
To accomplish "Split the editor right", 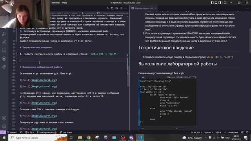I will [x=121, y=8].
